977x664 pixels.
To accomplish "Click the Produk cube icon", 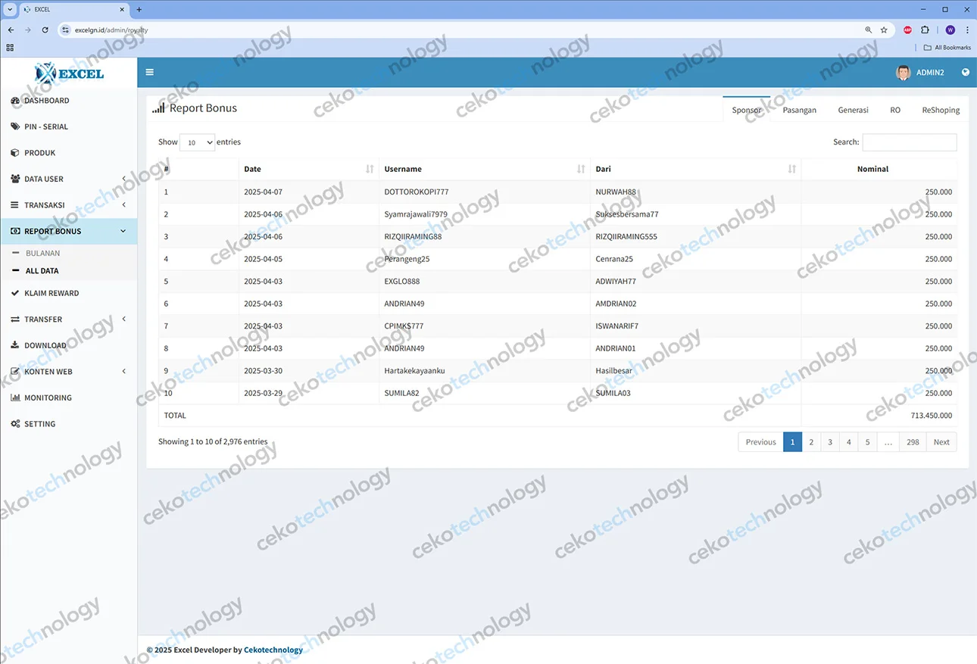I will pos(15,153).
